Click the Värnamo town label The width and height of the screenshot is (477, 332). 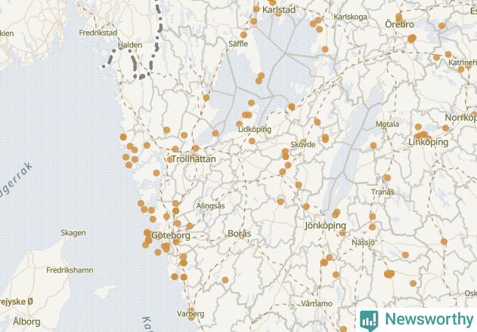click(x=317, y=303)
